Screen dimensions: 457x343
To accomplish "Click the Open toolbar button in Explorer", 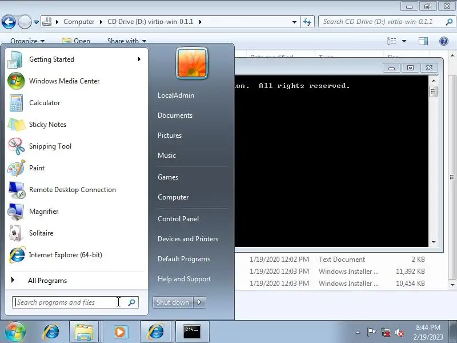I will click(77, 41).
